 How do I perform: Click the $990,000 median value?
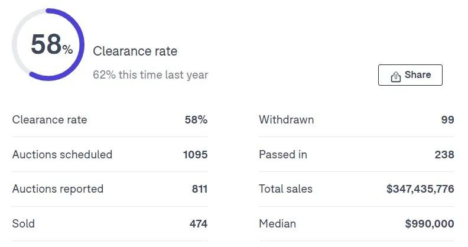(x=430, y=223)
